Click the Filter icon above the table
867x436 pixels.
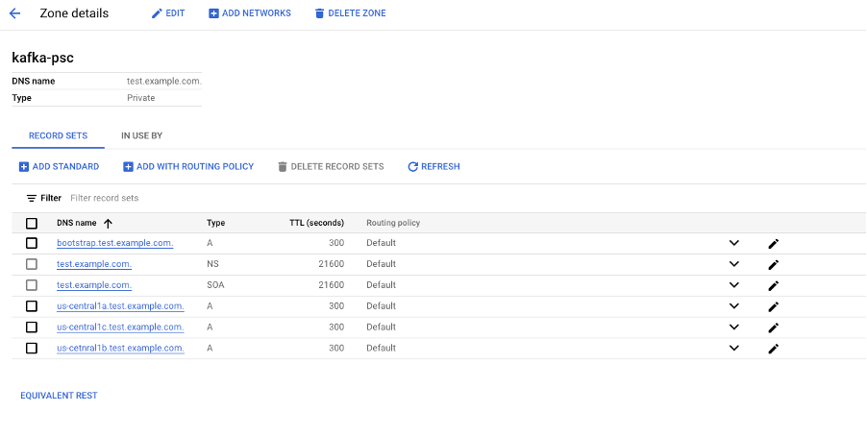(x=32, y=198)
